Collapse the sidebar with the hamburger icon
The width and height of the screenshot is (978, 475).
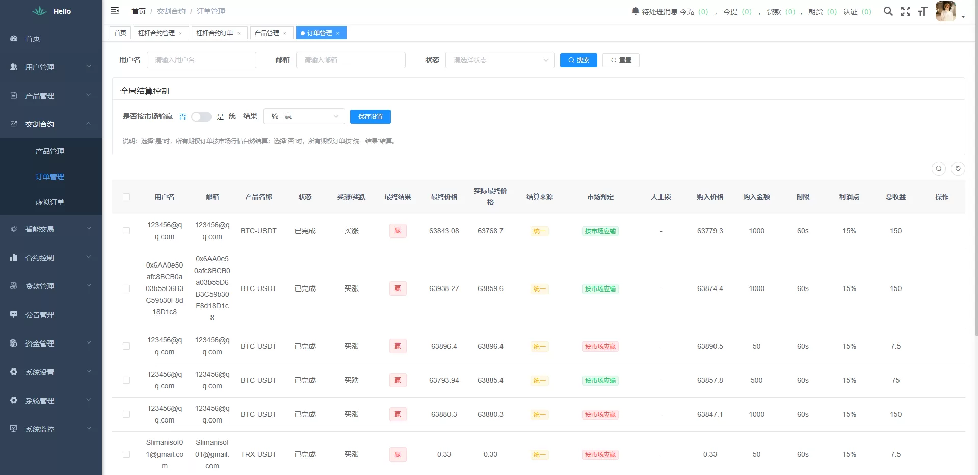[115, 11]
